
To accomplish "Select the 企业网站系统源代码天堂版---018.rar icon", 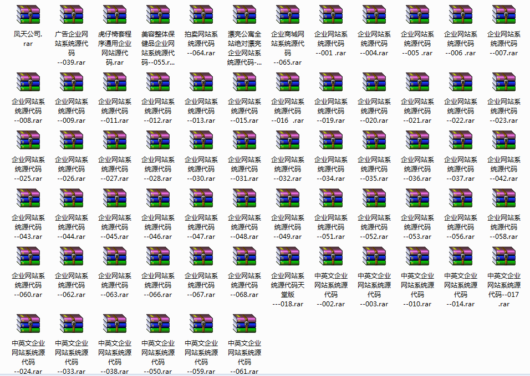I will coord(288,256).
